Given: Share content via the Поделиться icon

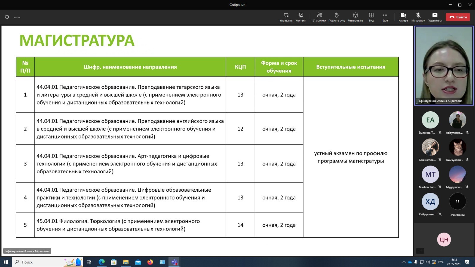Looking at the screenshot, I should (435, 17).
